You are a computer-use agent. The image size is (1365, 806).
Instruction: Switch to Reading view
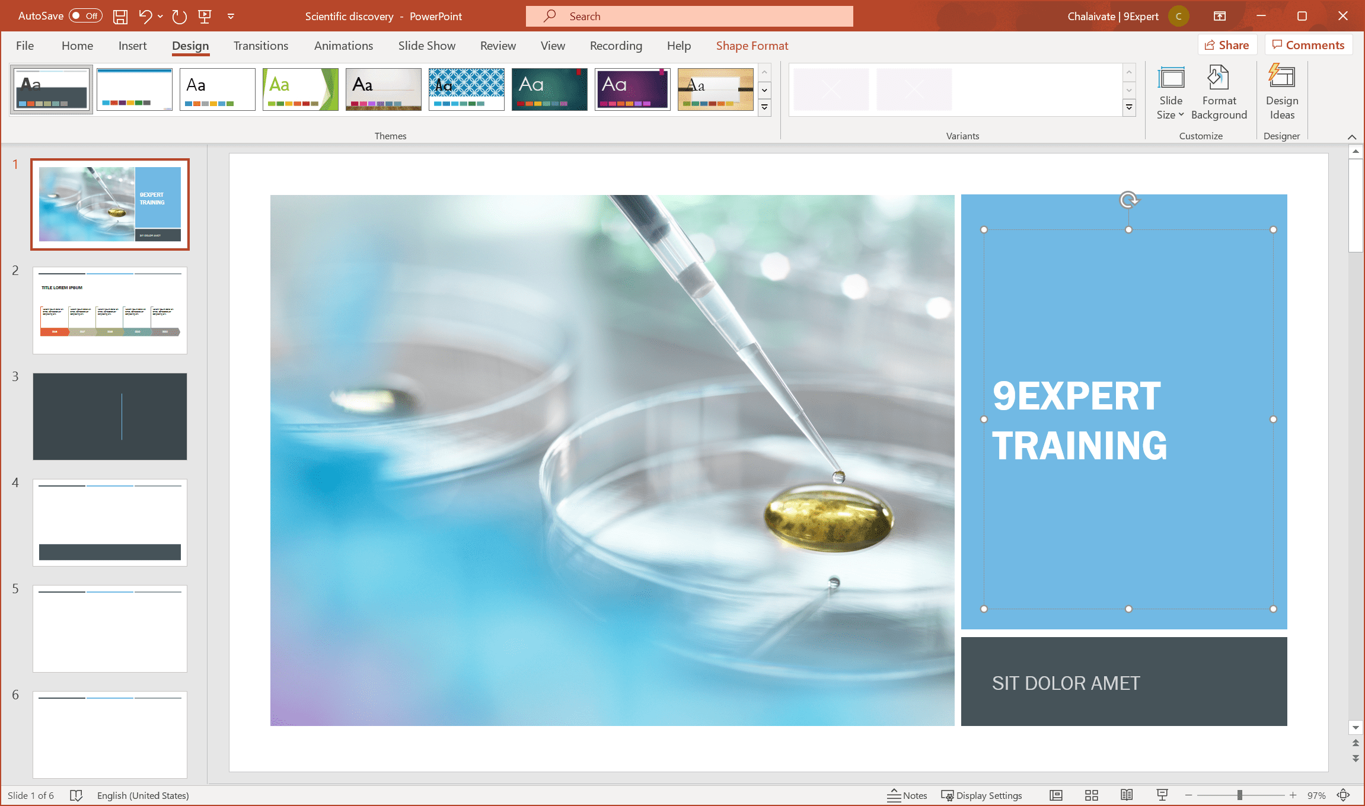pyautogui.click(x=1127, y=795)
